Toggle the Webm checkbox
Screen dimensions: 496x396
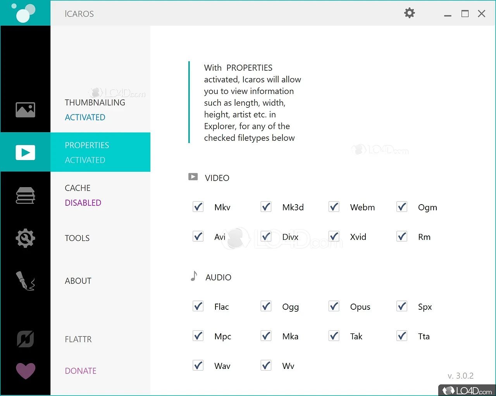coord(334,207)
